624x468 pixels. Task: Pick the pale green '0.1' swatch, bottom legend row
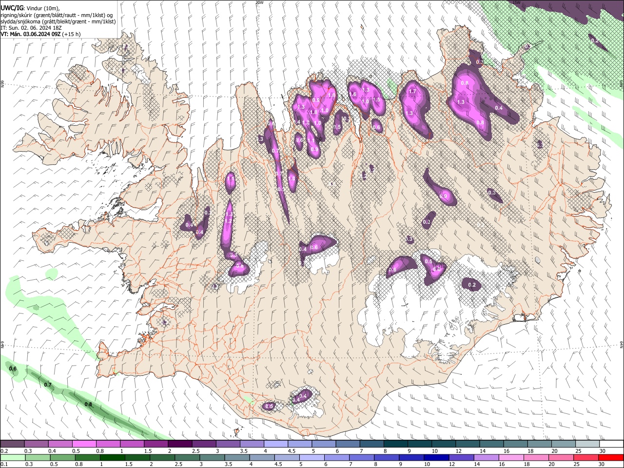[x=12, y=457]
